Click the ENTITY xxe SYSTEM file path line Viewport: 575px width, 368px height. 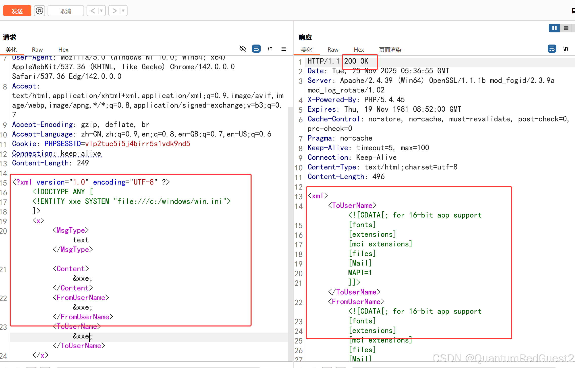coord(132,201)
